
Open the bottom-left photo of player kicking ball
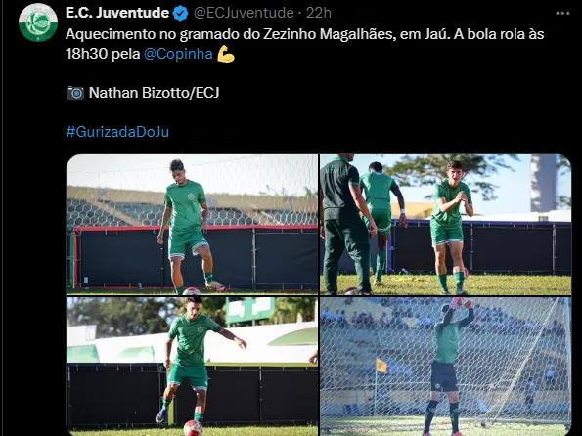[192, 367]
